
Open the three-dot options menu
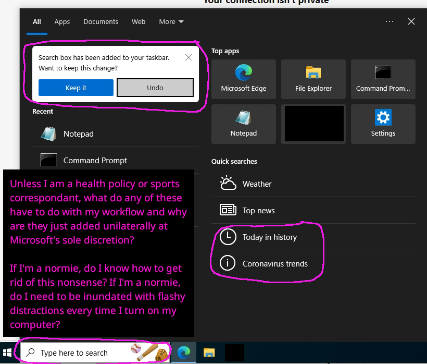point(390,21)
